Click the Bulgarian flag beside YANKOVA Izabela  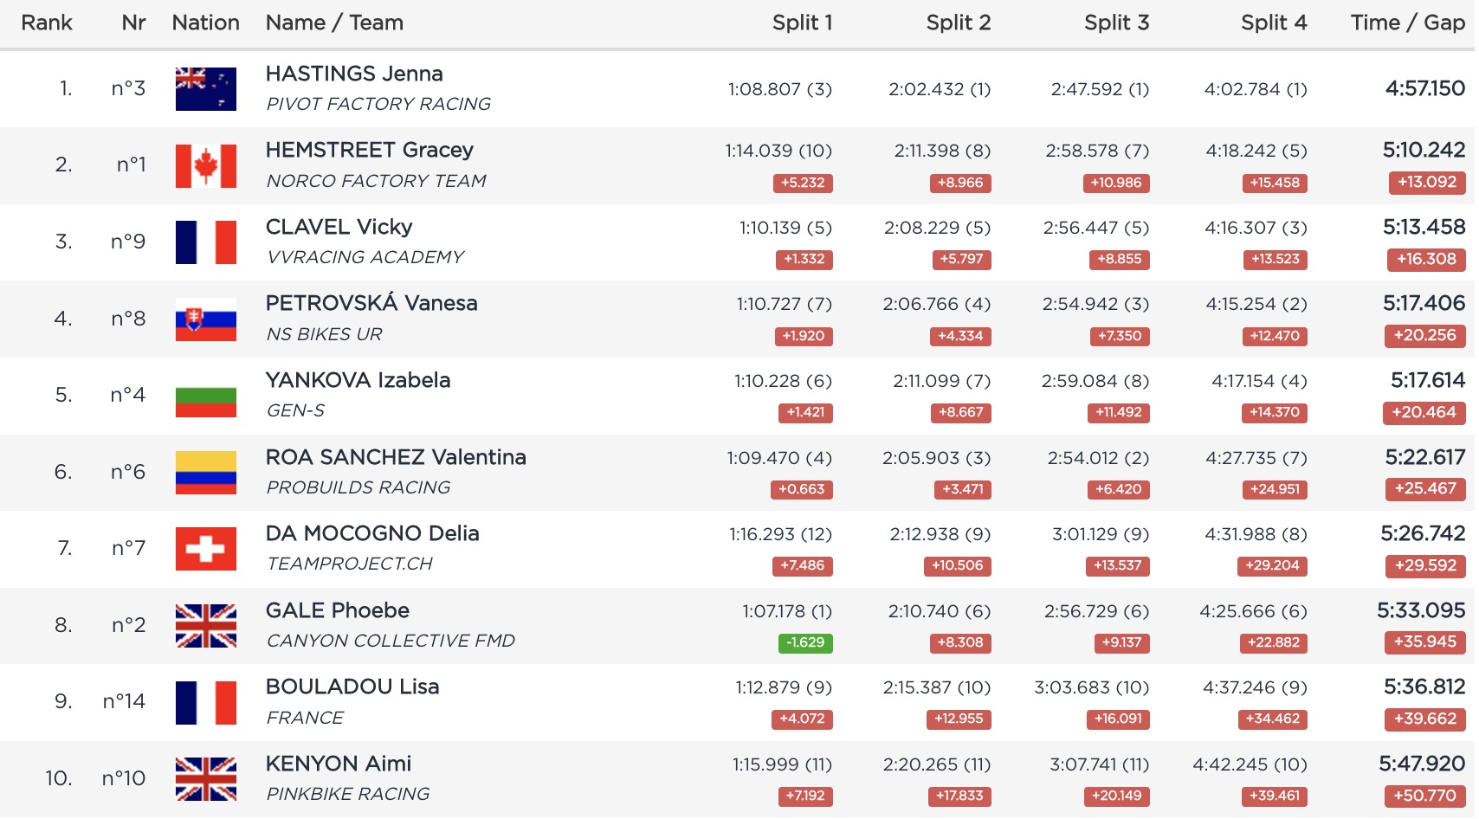(x=205, y=395)
